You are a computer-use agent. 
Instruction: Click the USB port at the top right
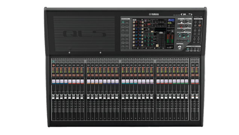(198, 17)
